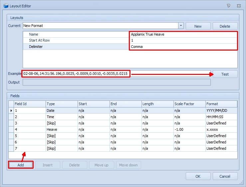Click the Scale Factor cell -1.00

pos(188,129)
